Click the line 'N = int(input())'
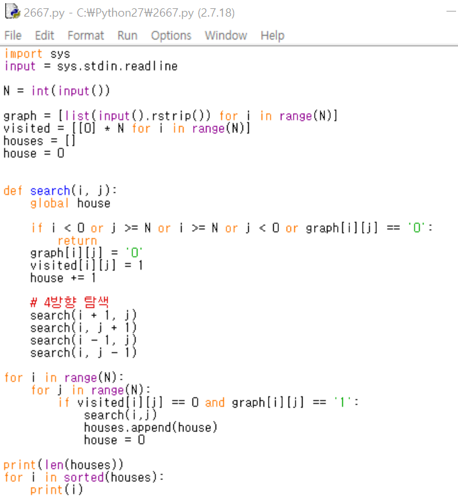 [57, 91]
